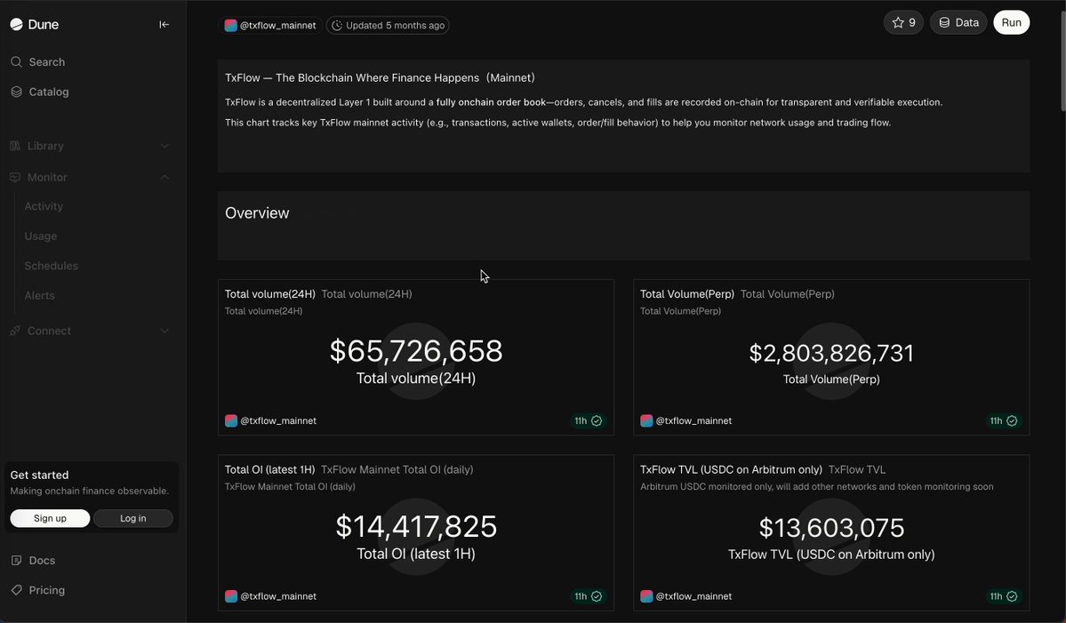This screenshot has width=1066, height=623.
Task: Click the 11h check icon on Total OI card
Action: [597, 595]
